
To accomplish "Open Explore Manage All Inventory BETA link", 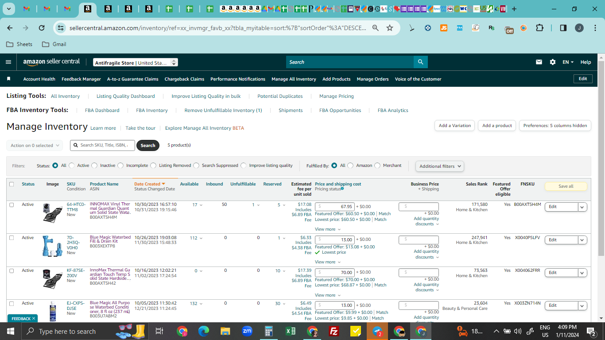I will (205, 128).
